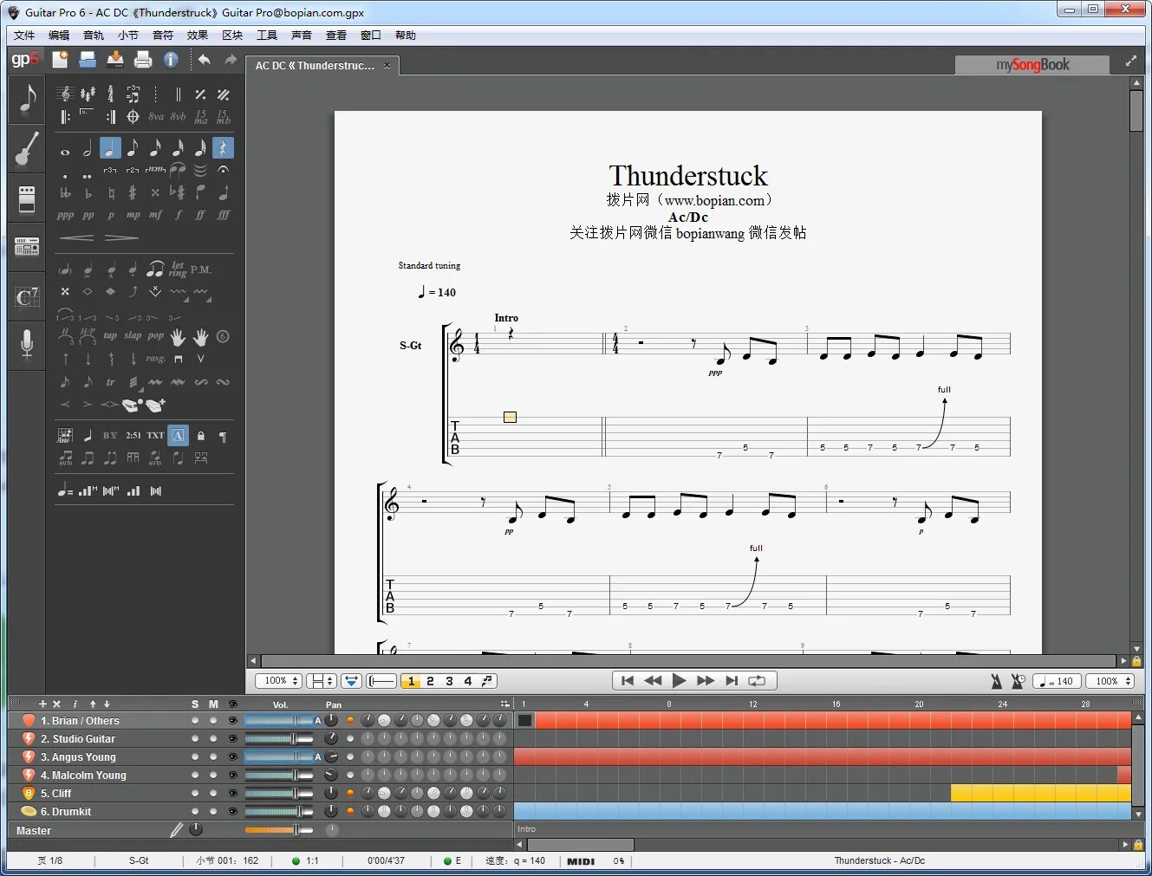Select voice 2 in the voice selector

coord(430,681)
